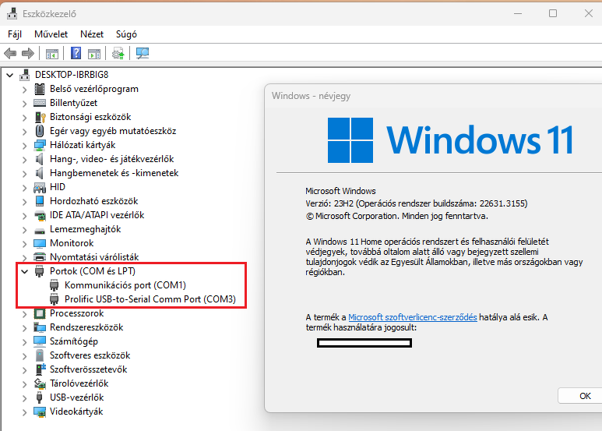602x431 pixels.
Task: Click the Tárolóvezérlők storage icon
Action: 40,383
